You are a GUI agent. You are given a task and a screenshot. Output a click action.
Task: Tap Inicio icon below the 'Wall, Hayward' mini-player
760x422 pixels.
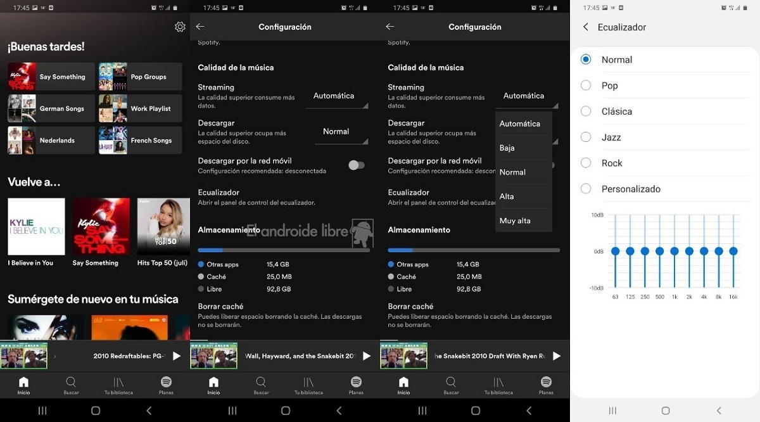(x=213, y=385)
